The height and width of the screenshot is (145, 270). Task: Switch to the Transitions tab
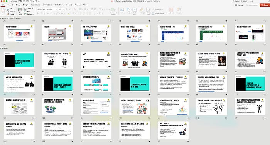[x=35, y=5]
